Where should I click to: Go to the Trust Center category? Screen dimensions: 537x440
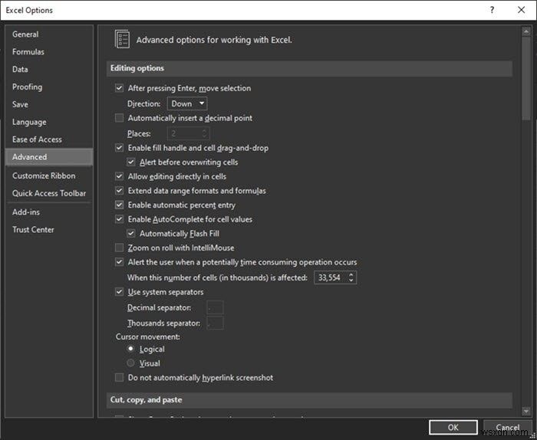[x=34, y=229]
